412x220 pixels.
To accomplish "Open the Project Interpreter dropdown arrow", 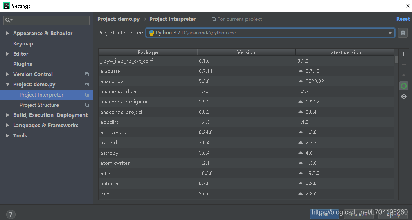I will coord(390,33).
